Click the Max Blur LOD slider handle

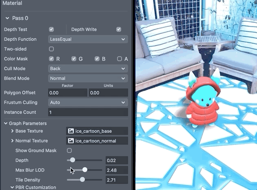pyautogui.click(x=85, y=170)
